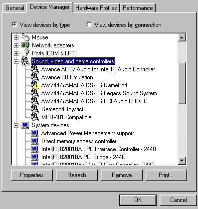
Task: Click the System devices computer icon
Action: (x=25, y=125)
